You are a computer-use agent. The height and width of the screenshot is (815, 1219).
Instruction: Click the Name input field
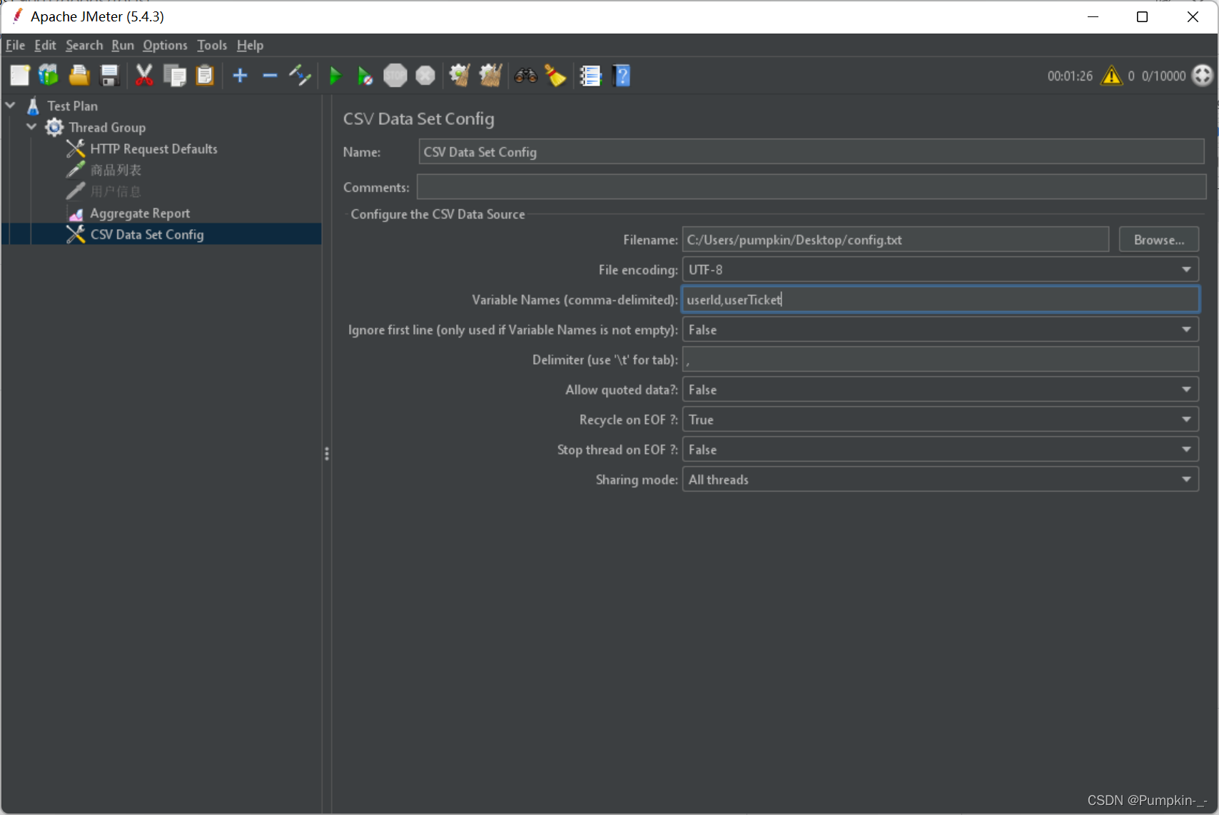[x=811, y=152]
